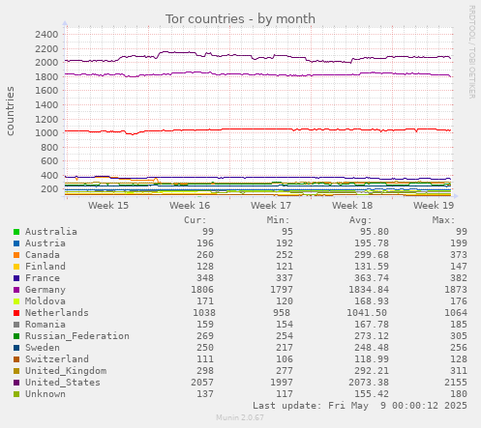Viewport: 481px width, 428px height.
Task: Click the 1000 y-axis tick label
Action: pyautogui.click(x=46, y=133)
